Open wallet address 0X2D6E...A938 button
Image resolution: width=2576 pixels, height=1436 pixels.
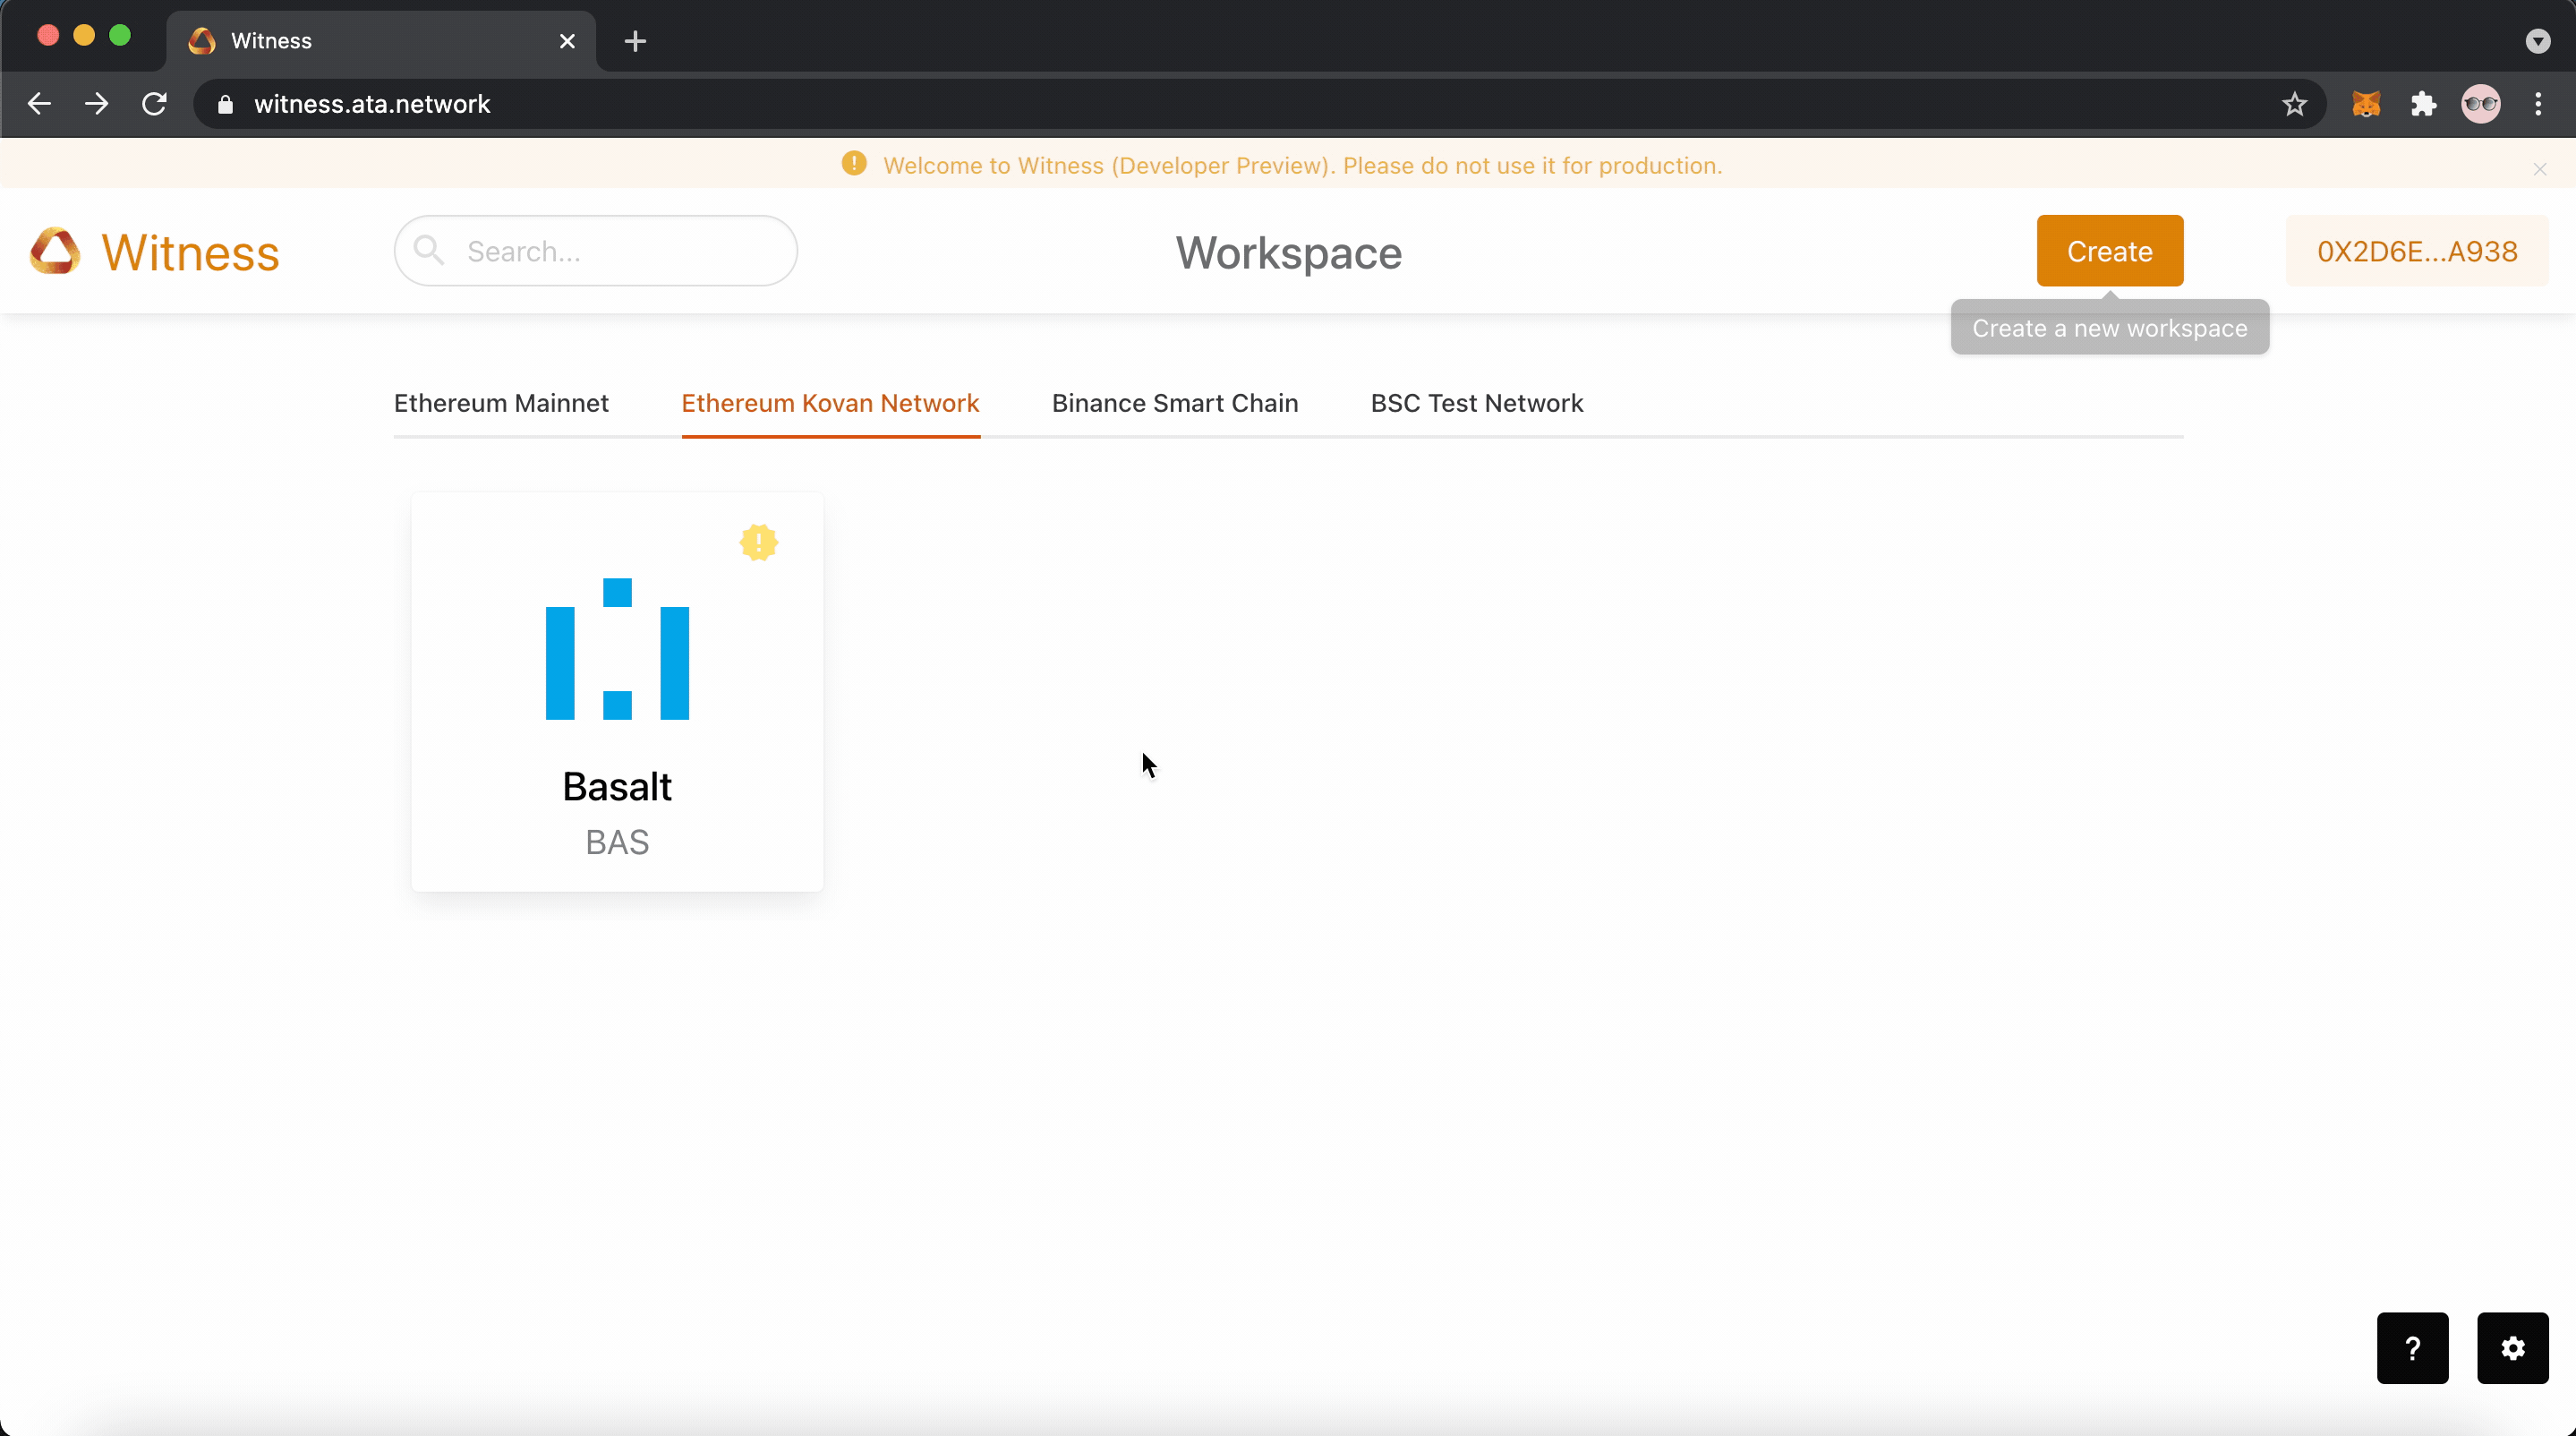(2417, 251)
